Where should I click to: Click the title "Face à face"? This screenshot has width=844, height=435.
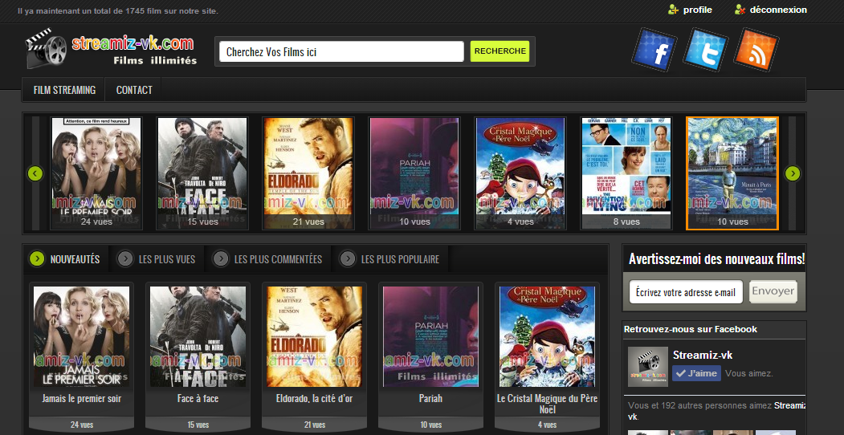tap(198, 399)
